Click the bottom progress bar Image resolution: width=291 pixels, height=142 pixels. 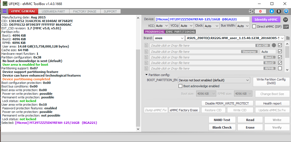point(145,134)
